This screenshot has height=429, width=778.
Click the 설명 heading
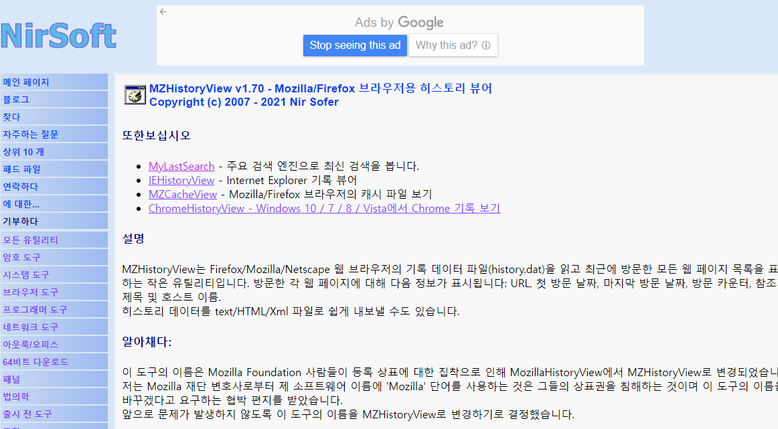pyautogui.click(x=133, y=238)
